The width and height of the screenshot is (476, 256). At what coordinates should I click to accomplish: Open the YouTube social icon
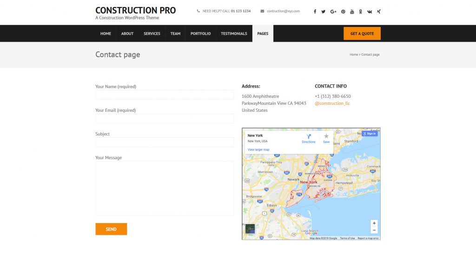point(352,12)
